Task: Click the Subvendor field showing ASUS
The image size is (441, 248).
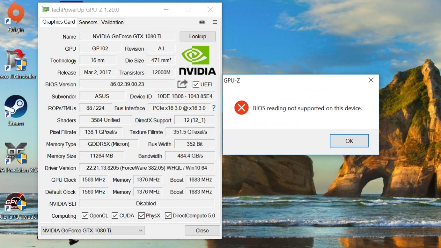Action: pyautogui.click(x=102, y=96)
